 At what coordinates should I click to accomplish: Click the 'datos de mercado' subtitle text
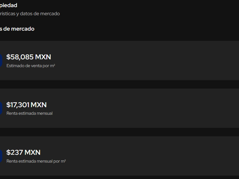click(40, 14)
